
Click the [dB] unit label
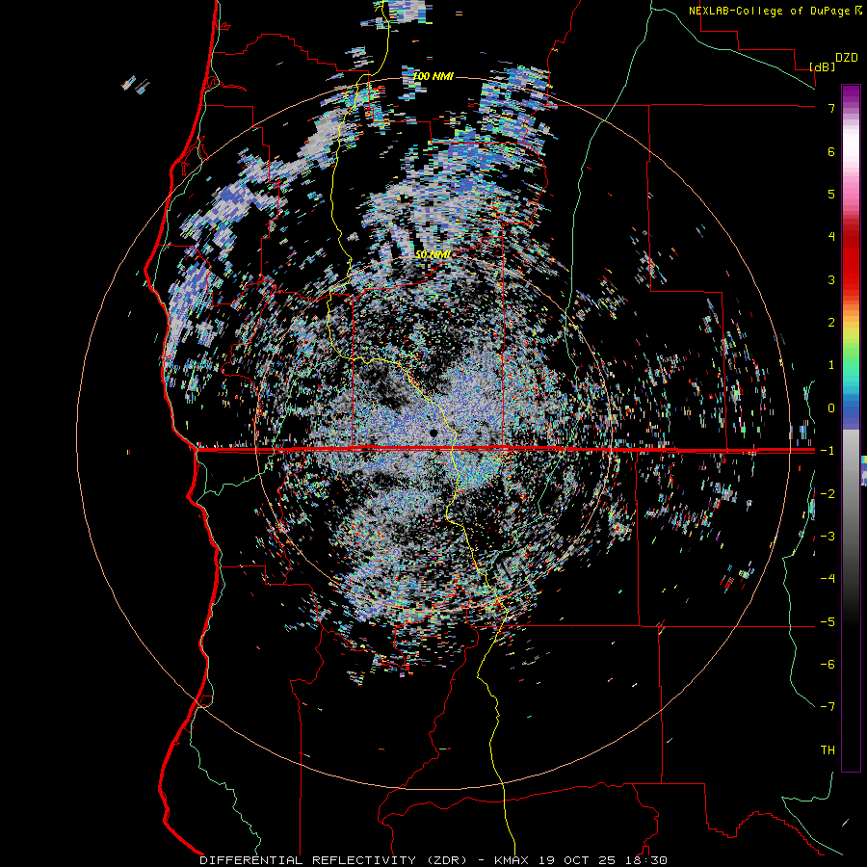[823, 67]
